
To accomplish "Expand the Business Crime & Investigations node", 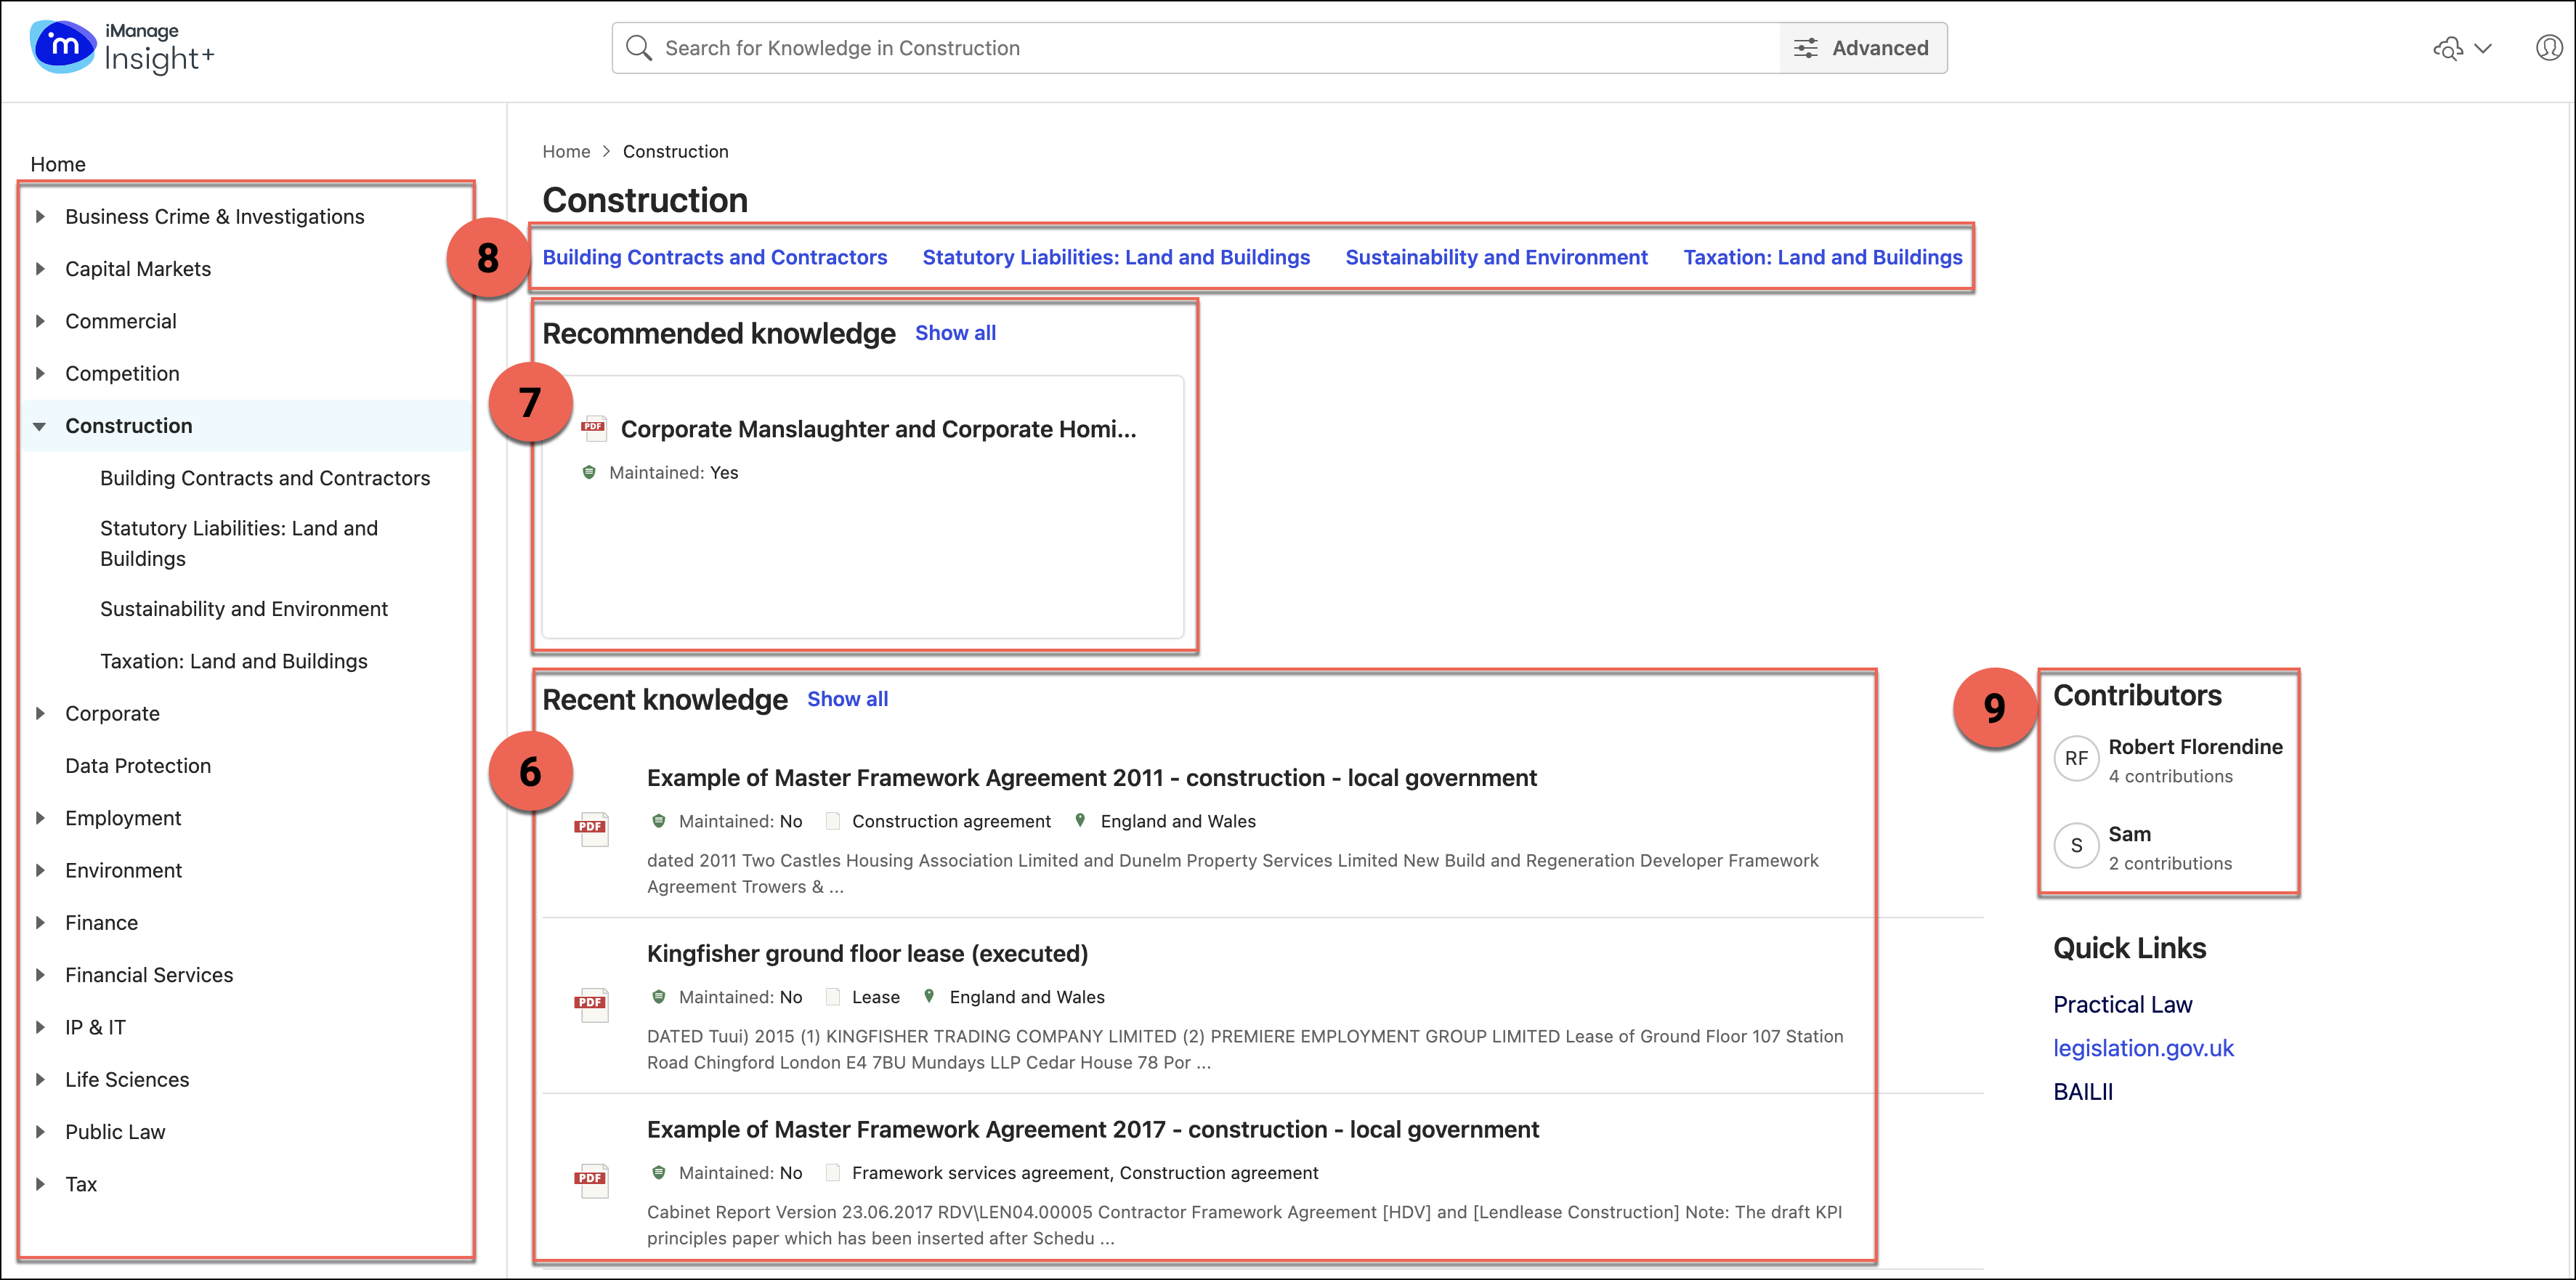I will point(40,216).
